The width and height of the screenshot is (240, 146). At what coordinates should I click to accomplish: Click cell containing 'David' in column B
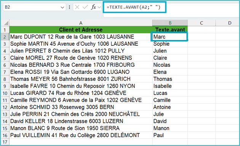pyautogui.click(x=170, y=121)
